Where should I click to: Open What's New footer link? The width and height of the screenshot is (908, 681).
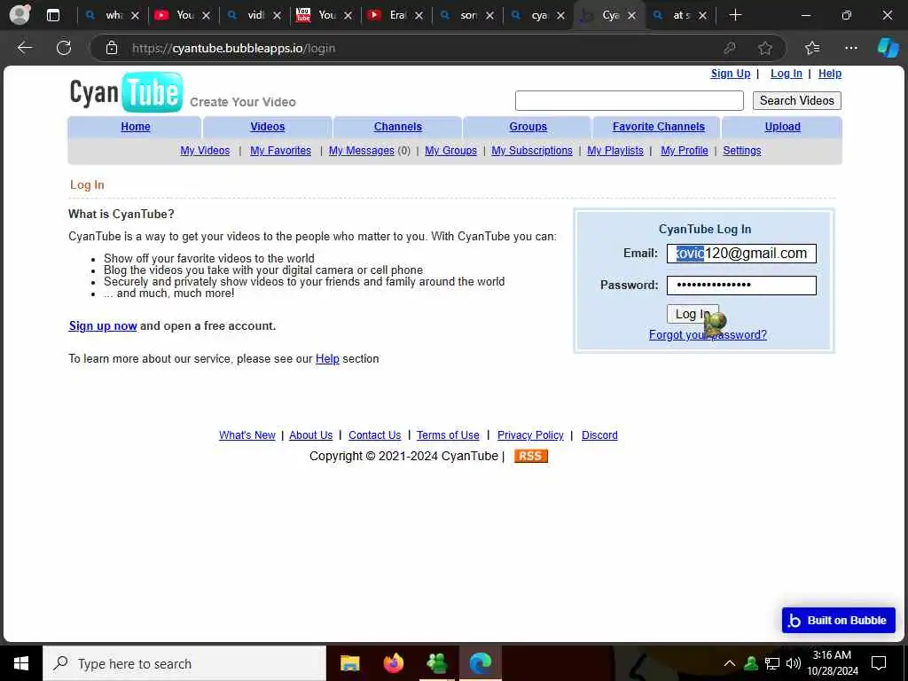click(x=247, y=435)
